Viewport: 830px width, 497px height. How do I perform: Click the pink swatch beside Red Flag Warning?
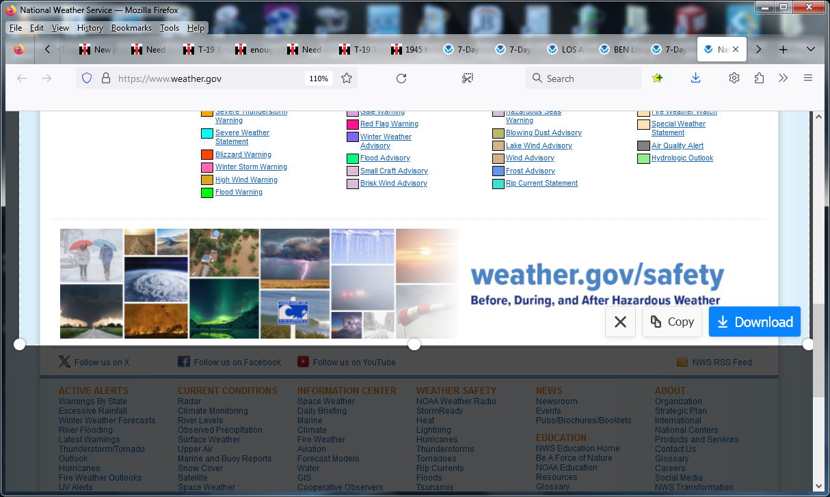pyautogui.click(x=353, y=124)
